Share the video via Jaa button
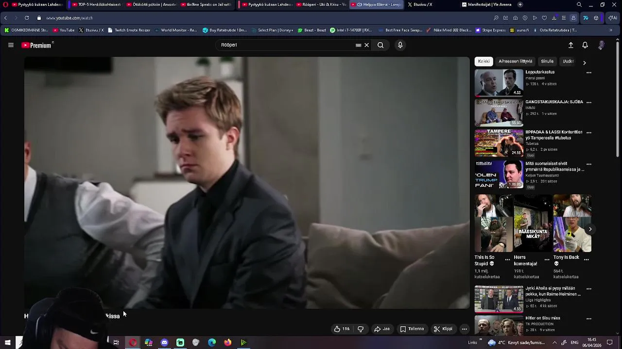622x349 pixels. pos(381,329)
